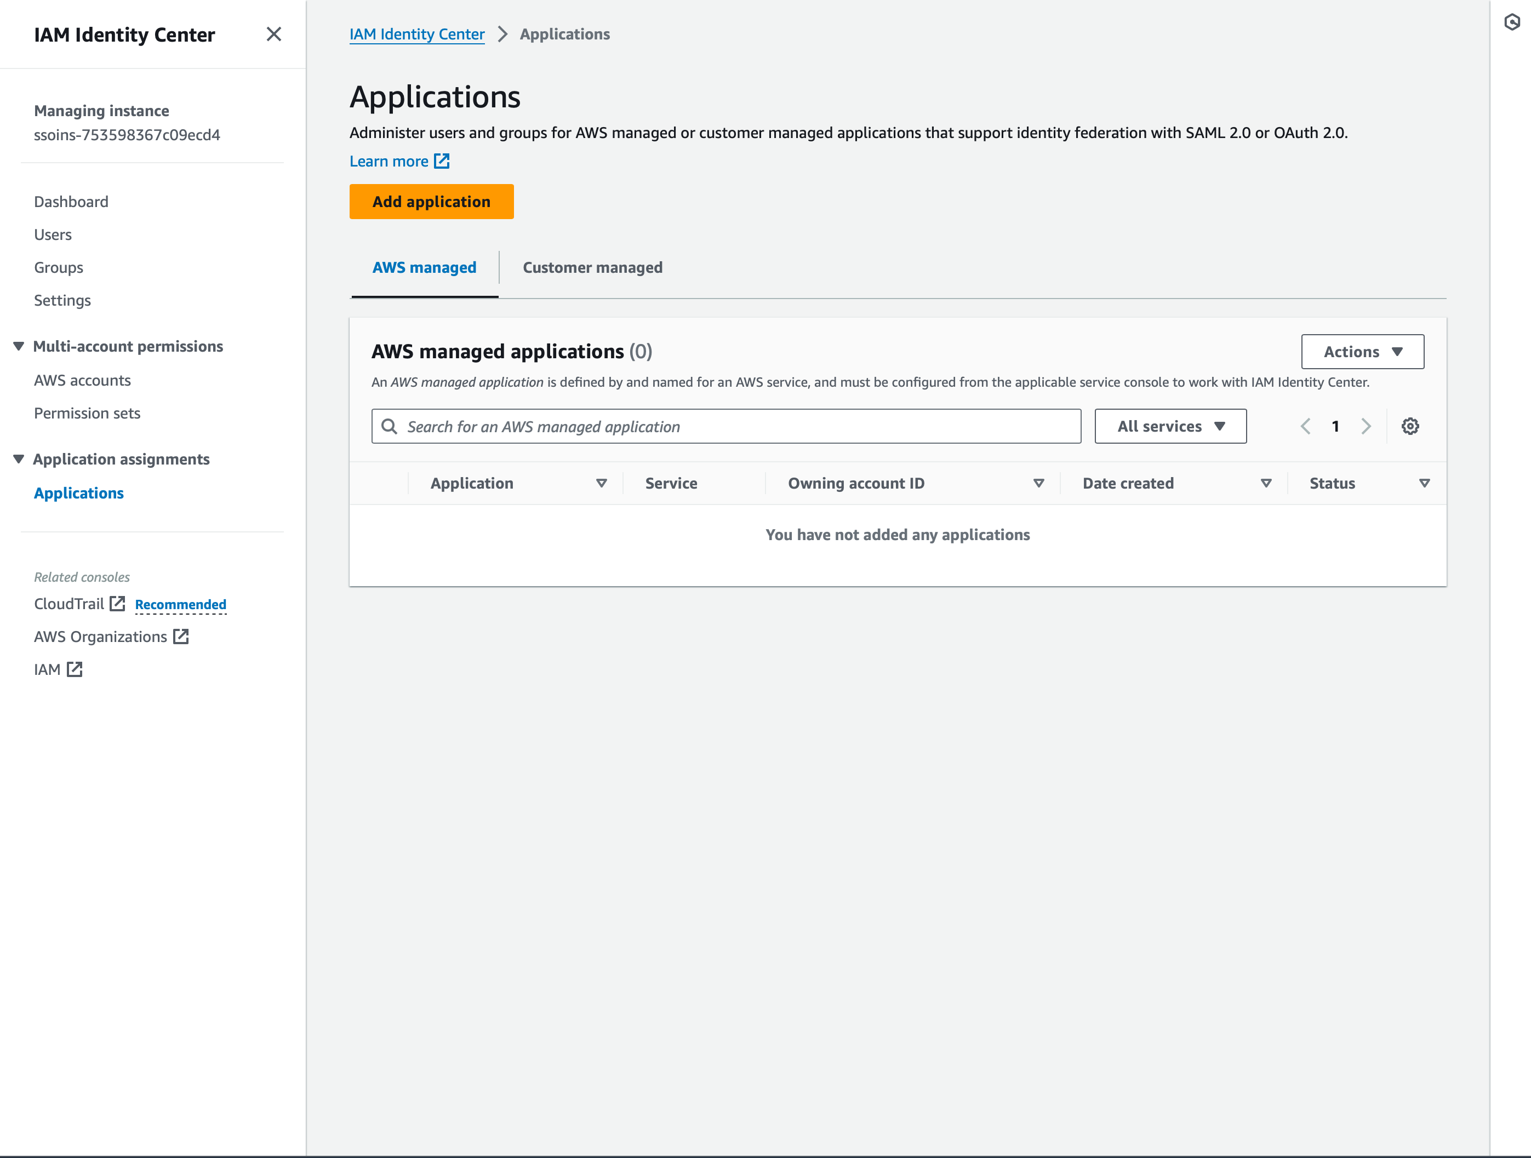Click the Add application button
Screen dimensions: 1531x1158
pyautogui.click(x=431, y=201)
